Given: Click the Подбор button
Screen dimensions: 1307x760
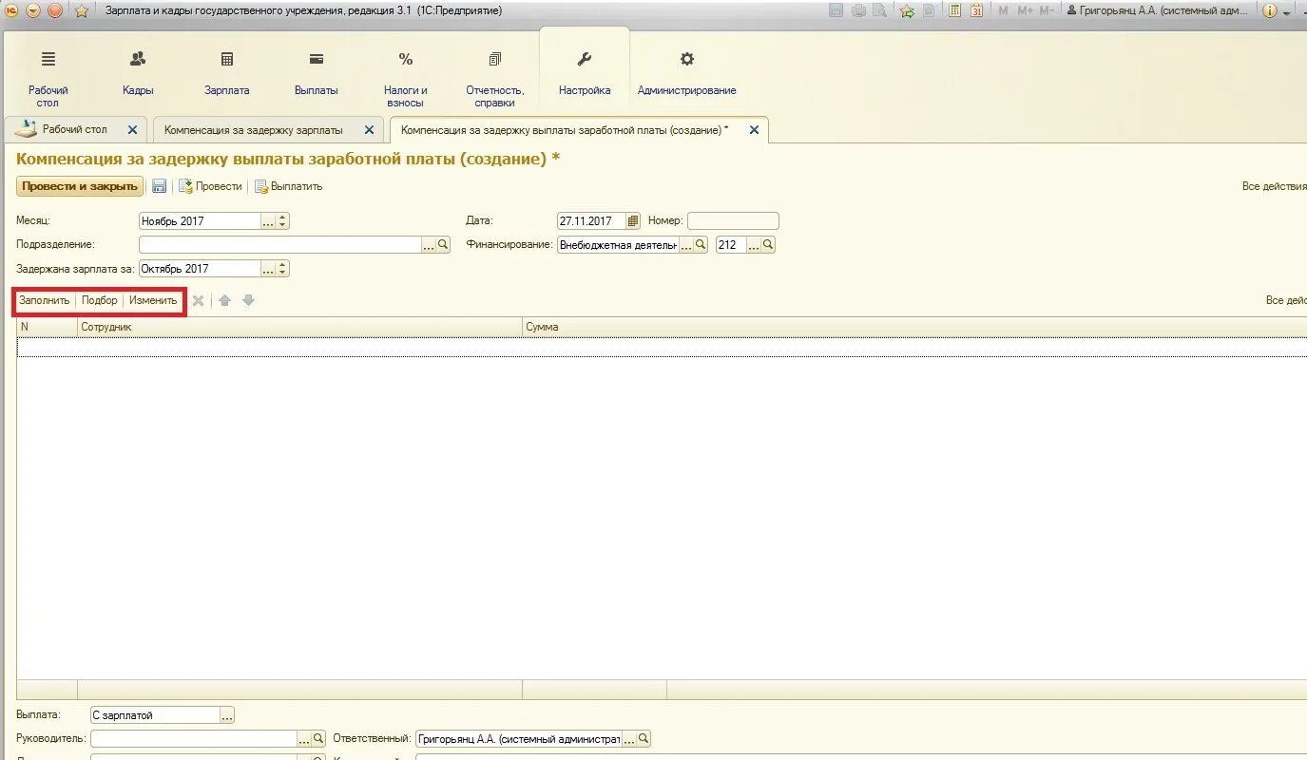Looking at the screenshot, I should (100, 300).
